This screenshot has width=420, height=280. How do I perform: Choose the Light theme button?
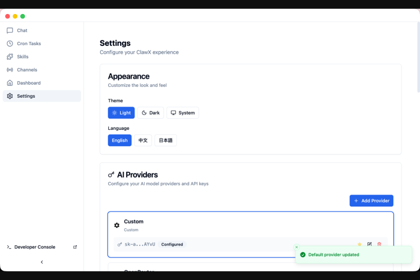click(121, 113)
